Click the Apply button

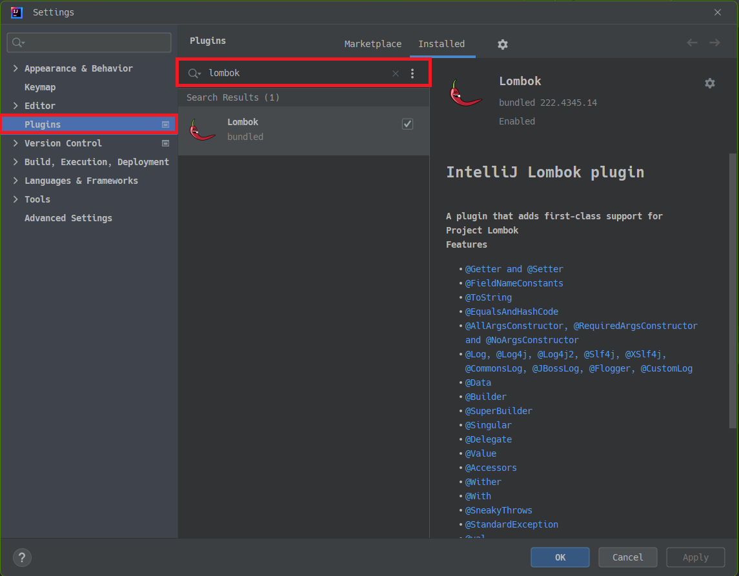tap(696, 558)
